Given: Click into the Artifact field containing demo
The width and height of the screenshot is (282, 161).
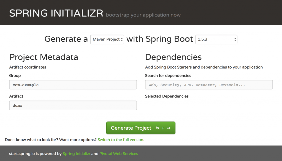Looking at the screenshot, I should (73, 105).
